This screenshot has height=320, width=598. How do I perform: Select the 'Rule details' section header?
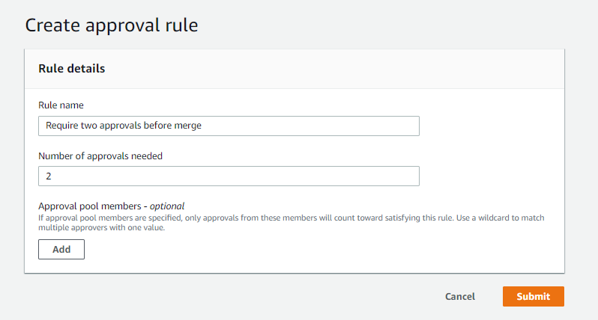tap(71, 69)
